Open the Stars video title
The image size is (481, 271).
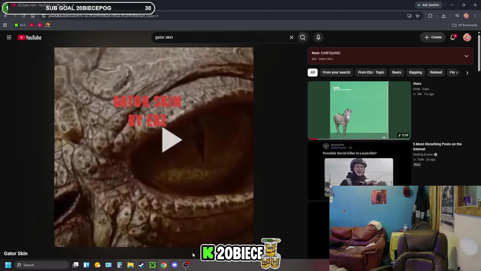click(x=417, y=84)
